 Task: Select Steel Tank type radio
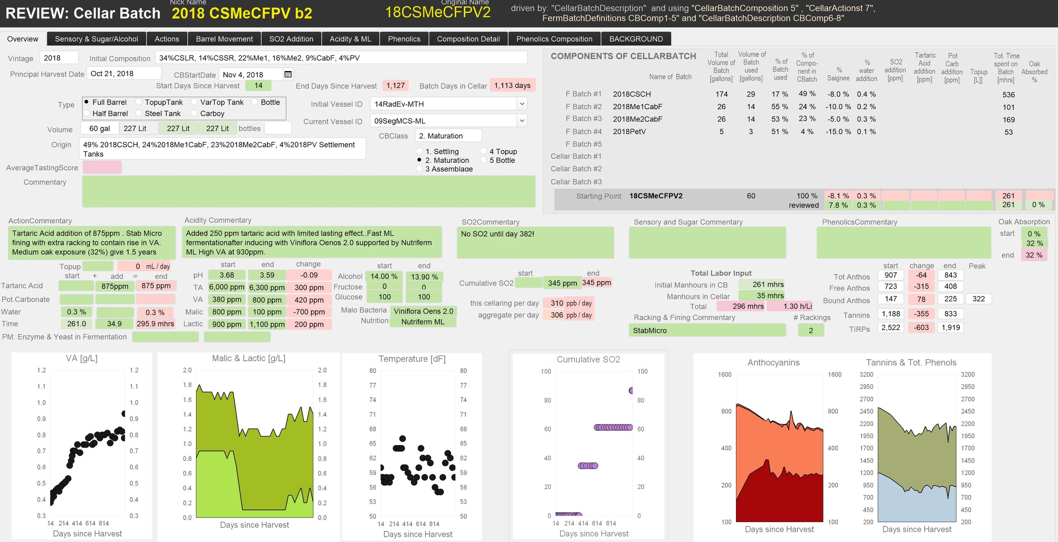[138, 113]
